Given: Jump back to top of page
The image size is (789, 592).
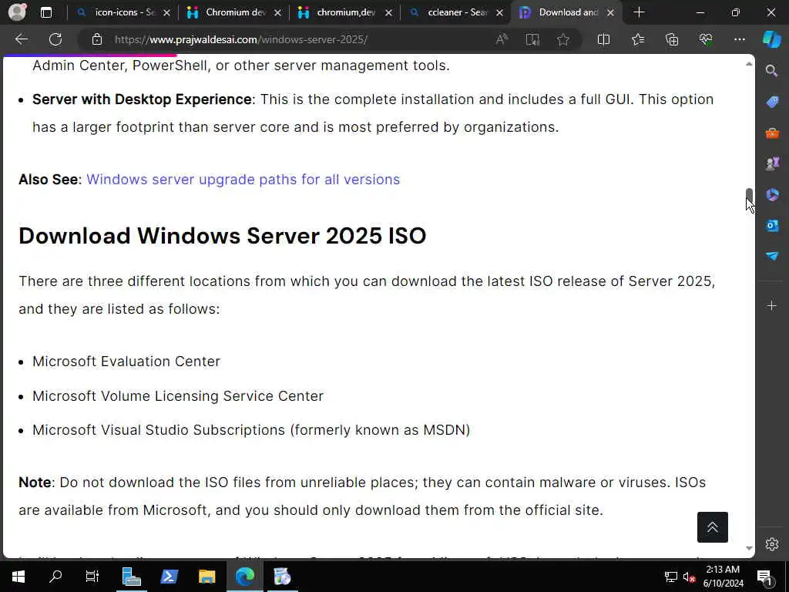Looking at the screenshot, I should [713, 527].
